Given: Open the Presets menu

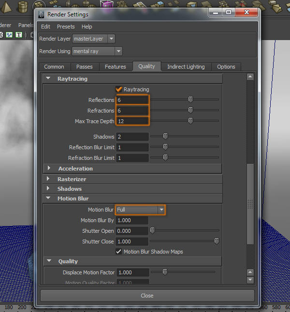Looking at the screenshot, I should pos(66,27).
